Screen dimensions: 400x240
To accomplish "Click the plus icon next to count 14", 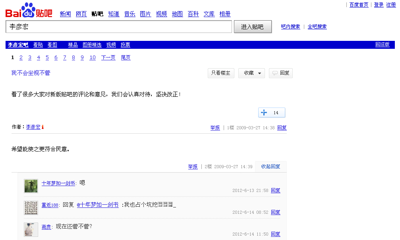I will pos(264,113).
